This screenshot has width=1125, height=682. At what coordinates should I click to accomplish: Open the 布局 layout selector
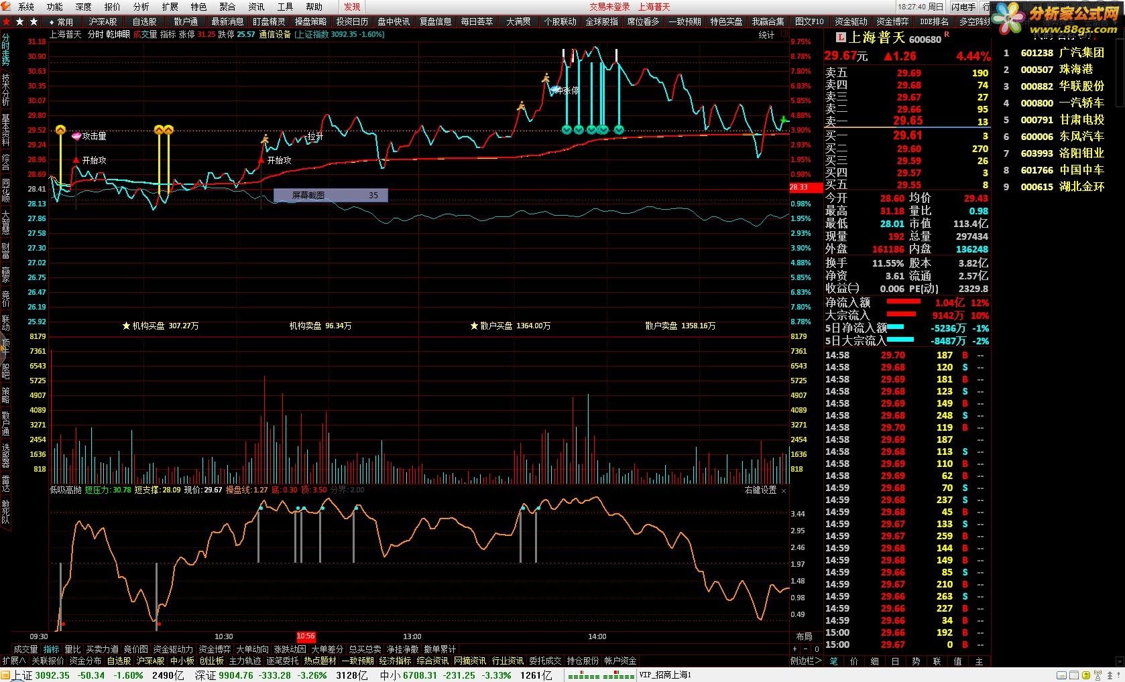(804, 636)
